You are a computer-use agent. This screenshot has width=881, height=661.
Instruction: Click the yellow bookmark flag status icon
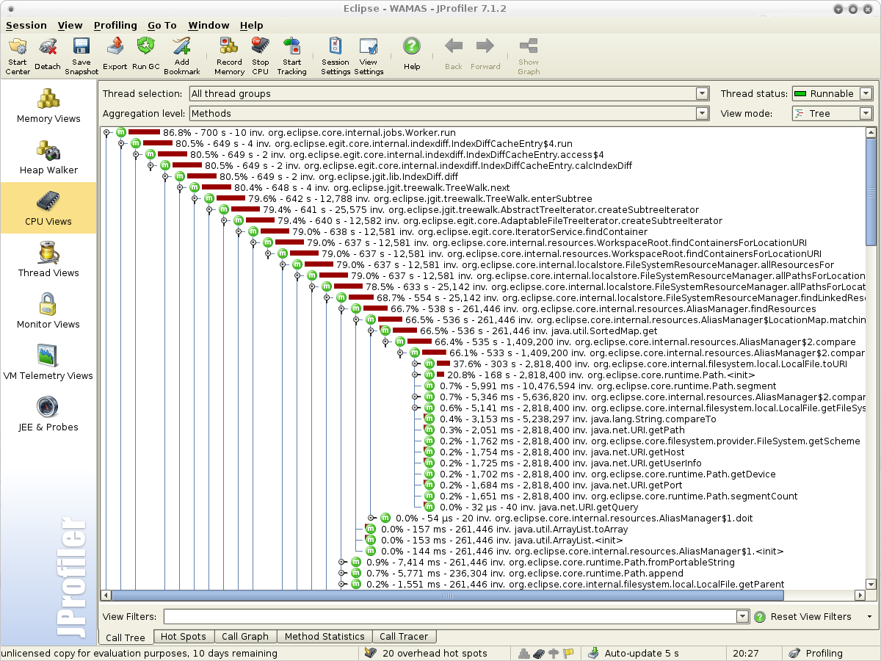coord(568,653)
